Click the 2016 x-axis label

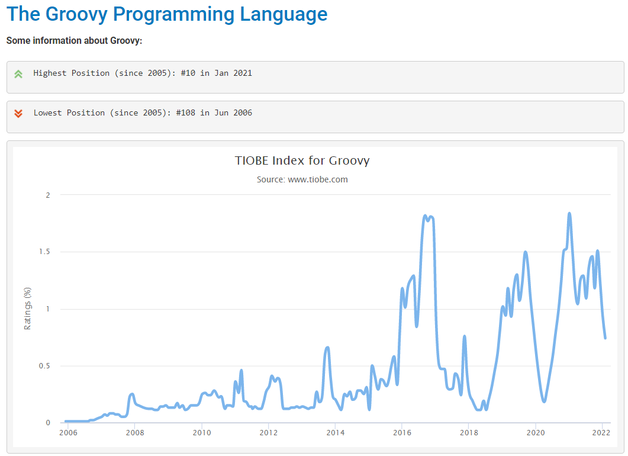pos(402,433)
